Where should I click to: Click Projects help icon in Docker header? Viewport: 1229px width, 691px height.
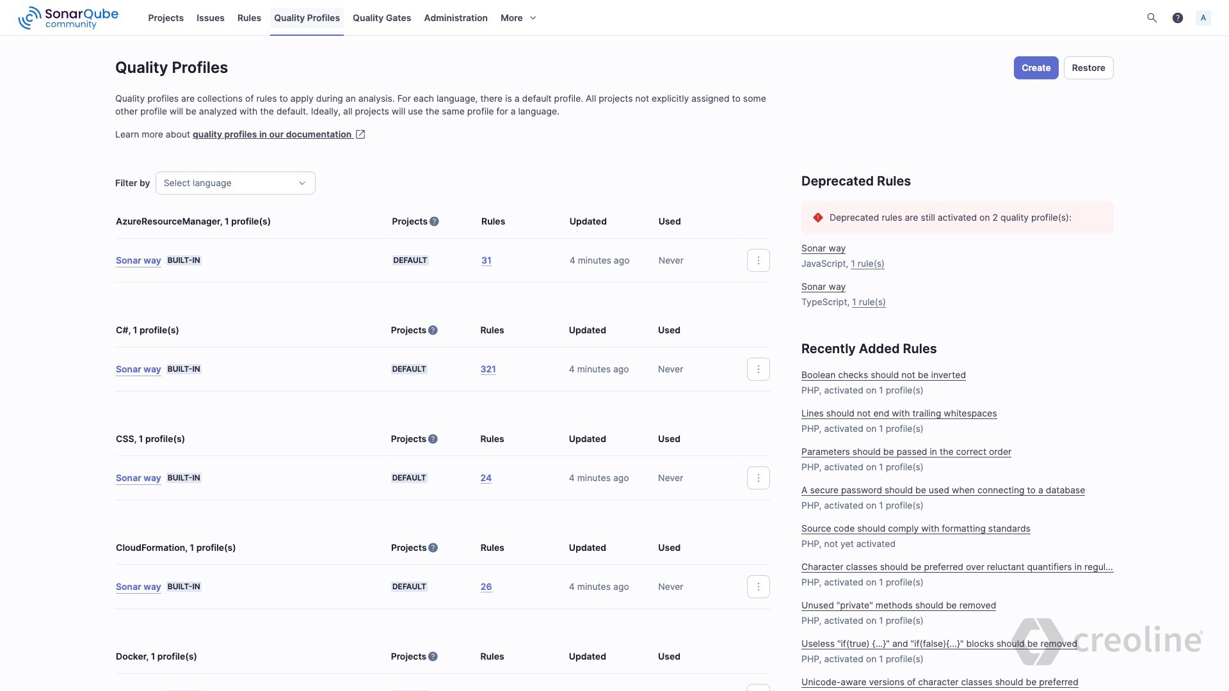coord(433,656)
